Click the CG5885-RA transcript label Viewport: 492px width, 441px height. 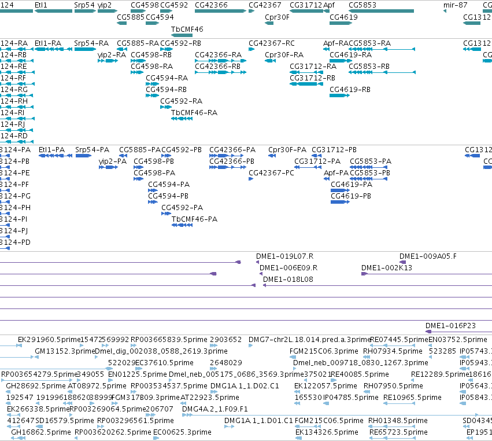pos(138,43)
